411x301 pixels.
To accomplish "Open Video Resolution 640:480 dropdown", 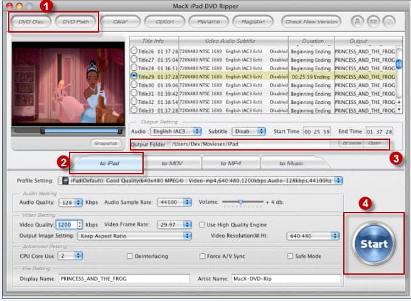I will tap(313, 236).
